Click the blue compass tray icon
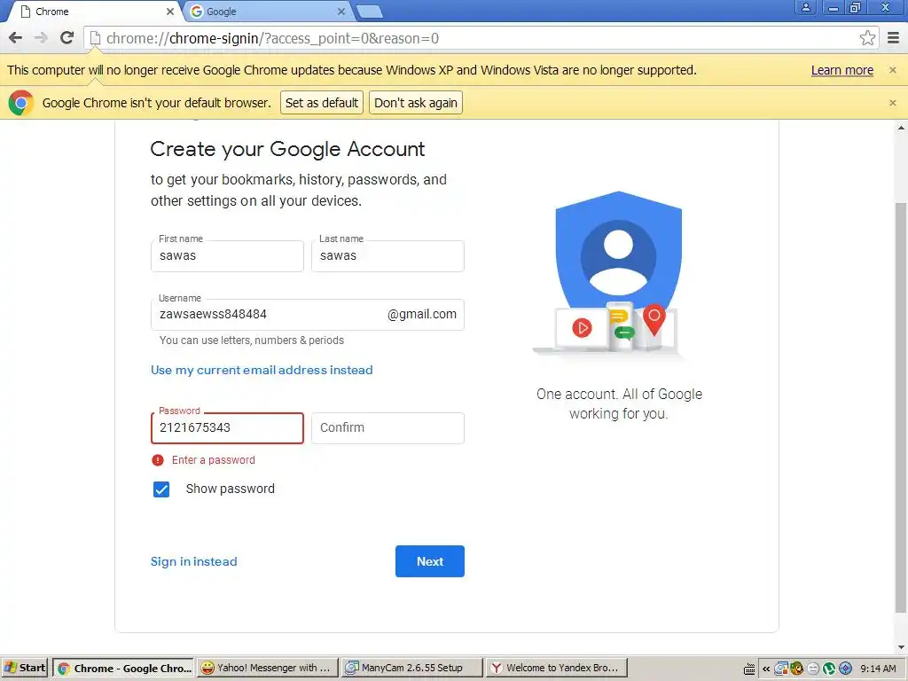Viewport: 908px width, 681px height. coord(845,669)
